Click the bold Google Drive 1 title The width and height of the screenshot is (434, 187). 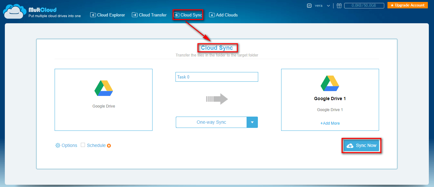[x=330, y=99]
